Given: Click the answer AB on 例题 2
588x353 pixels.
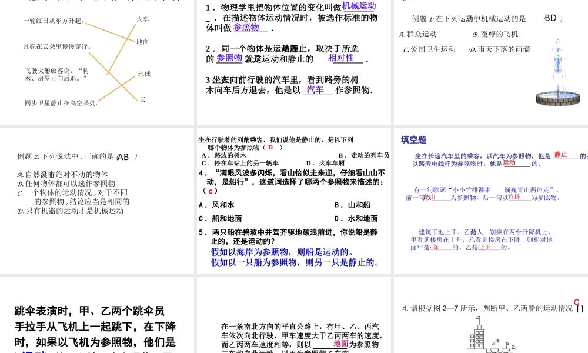Looking at the screenshot, I should click(123, 157).
